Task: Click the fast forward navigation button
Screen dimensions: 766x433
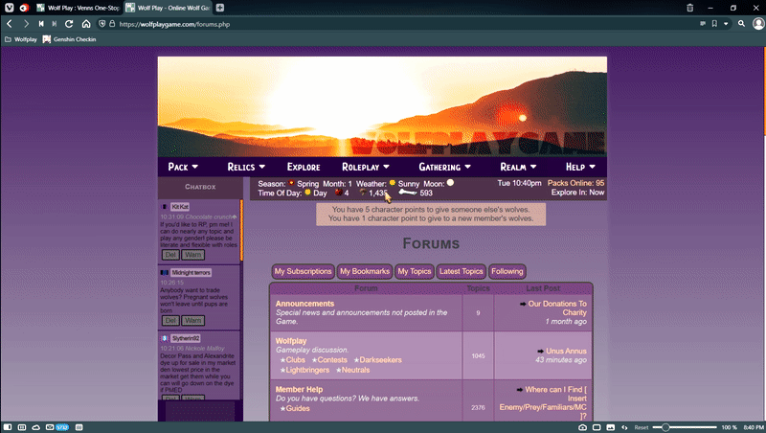Action: coord(55,23)
